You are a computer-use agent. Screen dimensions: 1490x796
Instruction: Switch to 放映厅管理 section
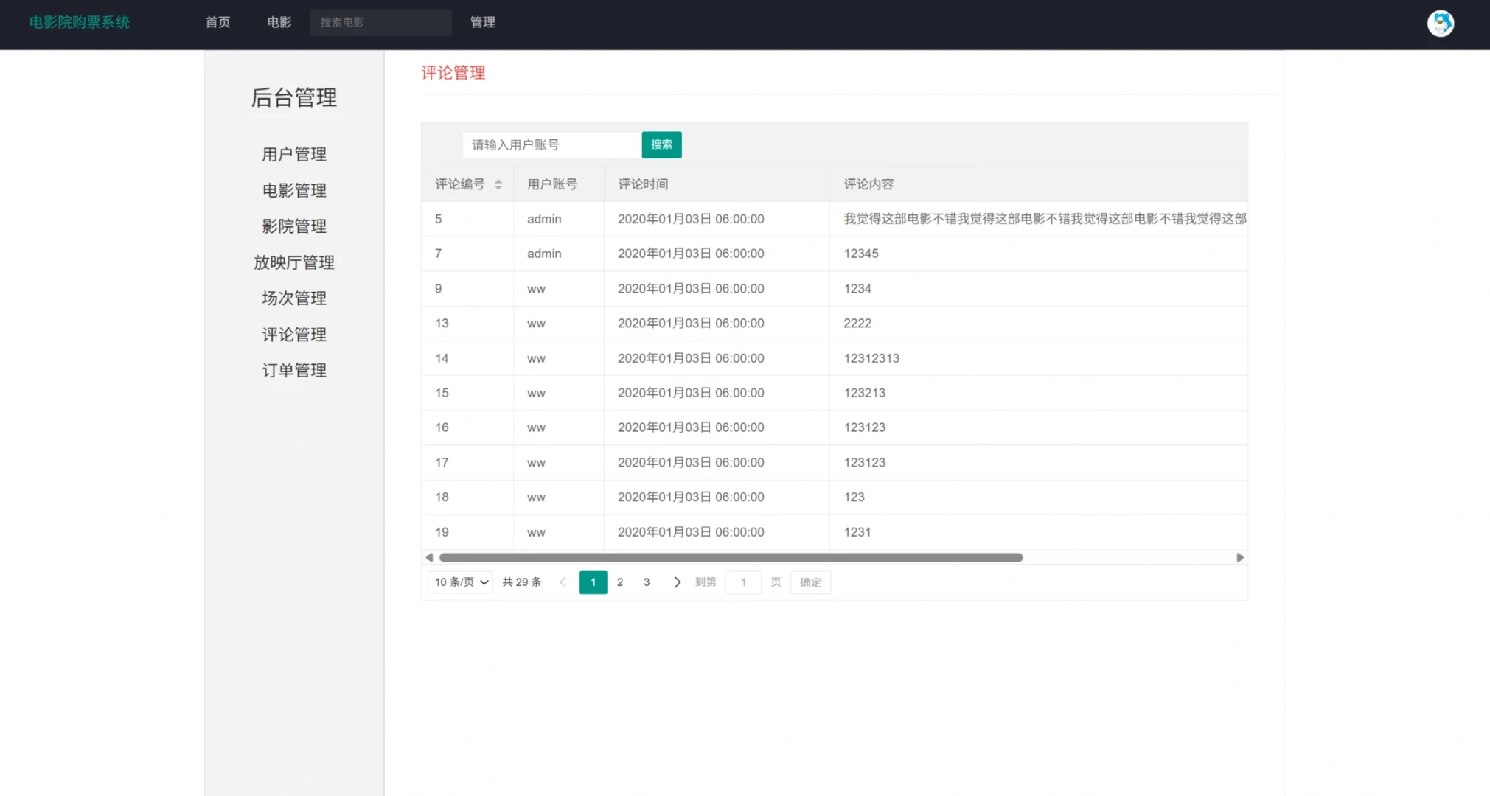point(293,262)
